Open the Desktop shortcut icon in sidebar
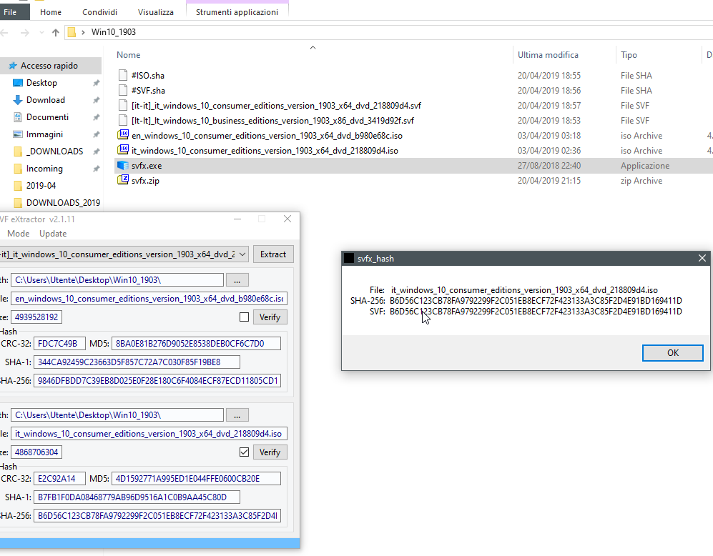 18,83
